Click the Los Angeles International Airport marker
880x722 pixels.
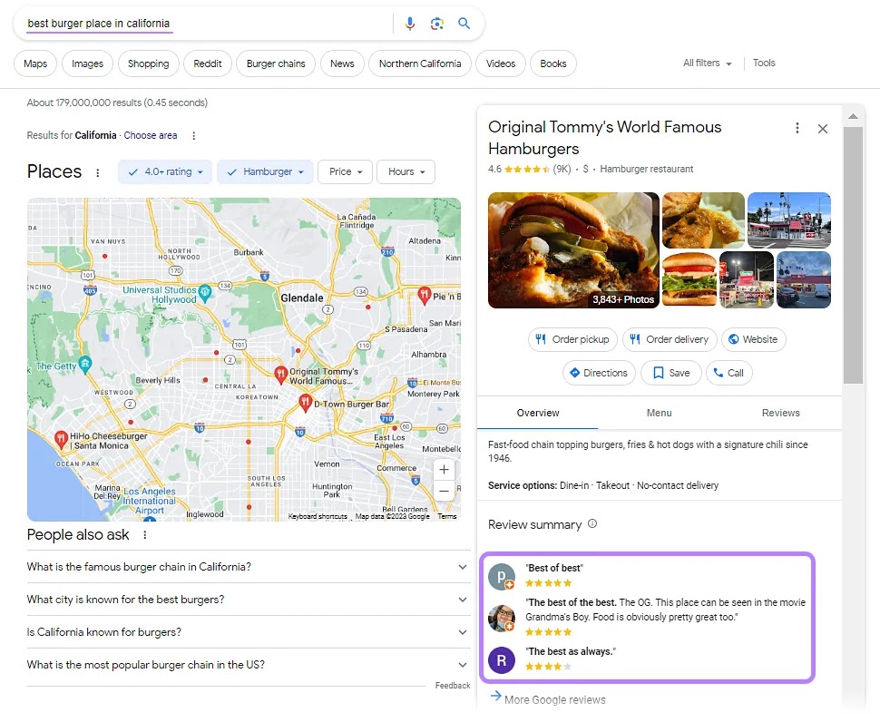point(150,519)
